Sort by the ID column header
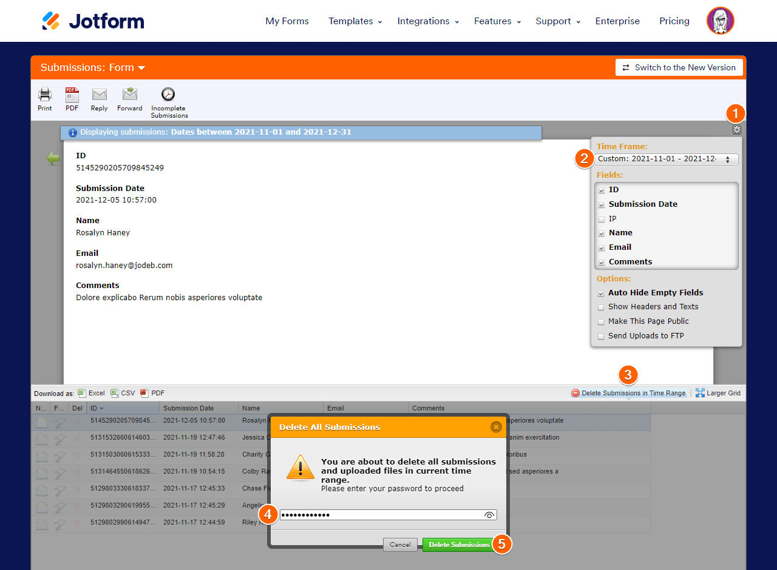777x570 pixels. pyautogui.click(x=123, y=408)
